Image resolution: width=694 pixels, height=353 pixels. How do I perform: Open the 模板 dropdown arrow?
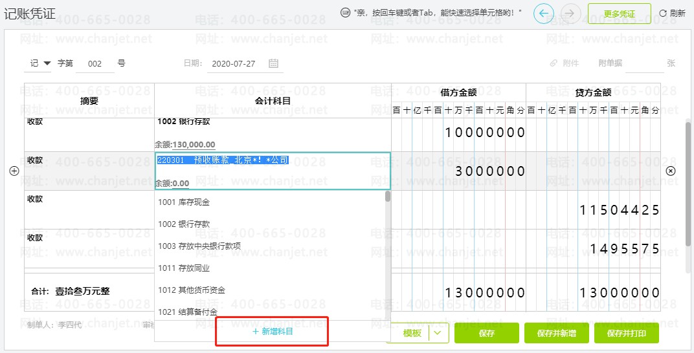point(438,333)
